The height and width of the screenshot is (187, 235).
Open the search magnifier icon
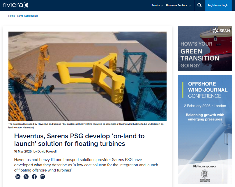[199, 5]
